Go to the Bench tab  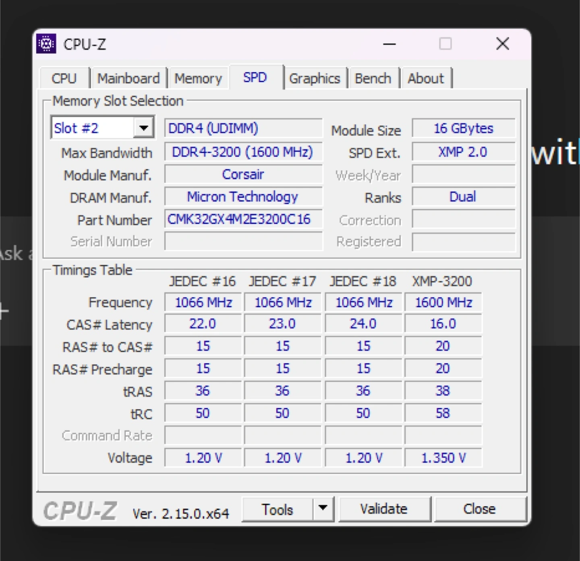[373, 78]
